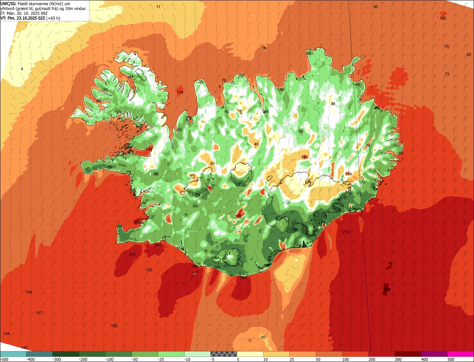
Task: Click the pale mint -10 to -5 legend swatch
Action: point(197,354)
